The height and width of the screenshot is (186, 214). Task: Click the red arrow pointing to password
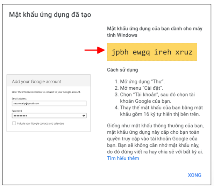pyautogui.click(x=94, y=50)
